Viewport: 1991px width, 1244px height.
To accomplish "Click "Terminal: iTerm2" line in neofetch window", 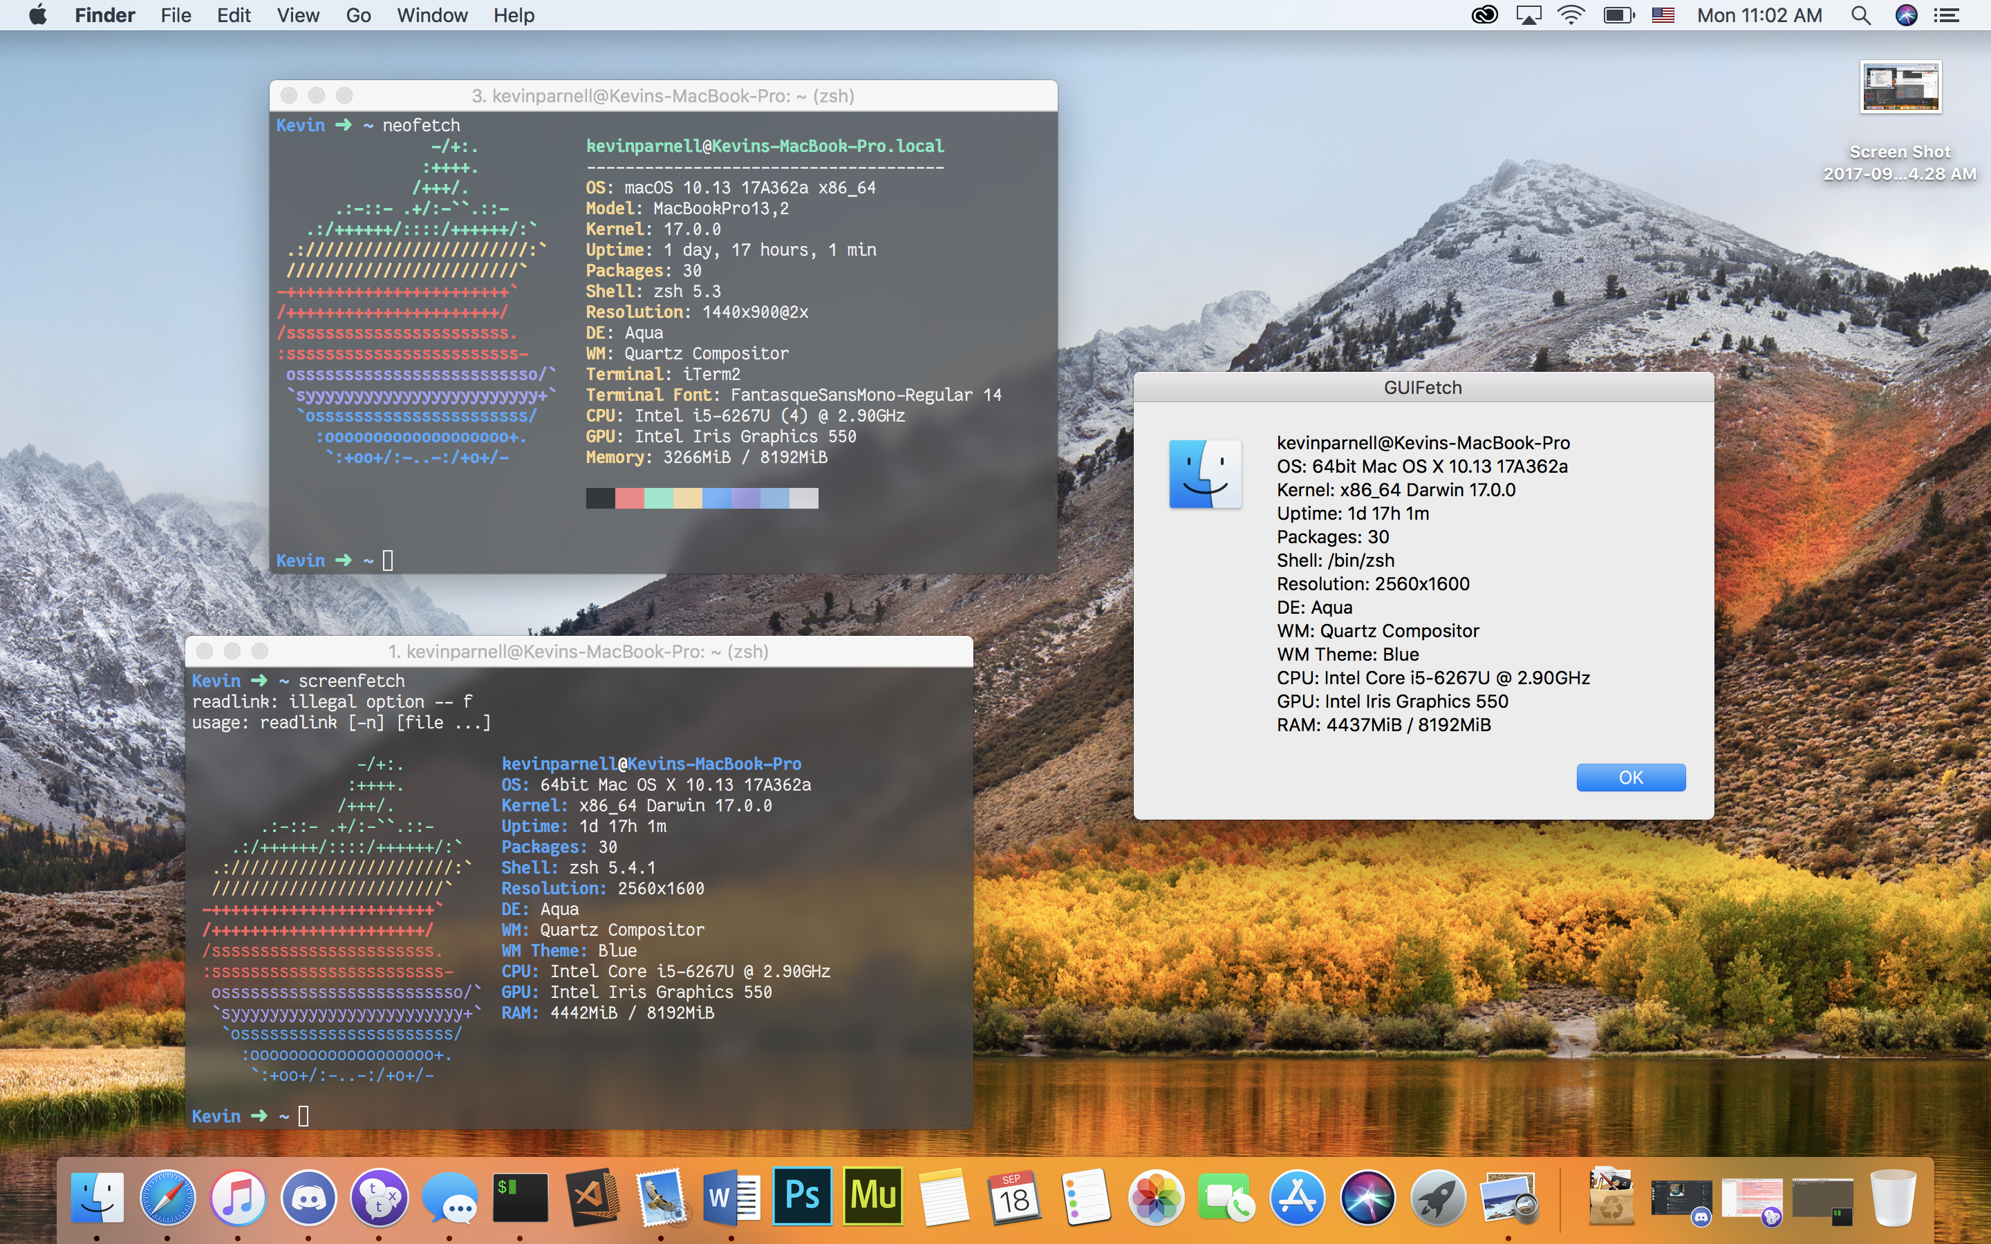I will pyautogui.click(x=663, y=375).
